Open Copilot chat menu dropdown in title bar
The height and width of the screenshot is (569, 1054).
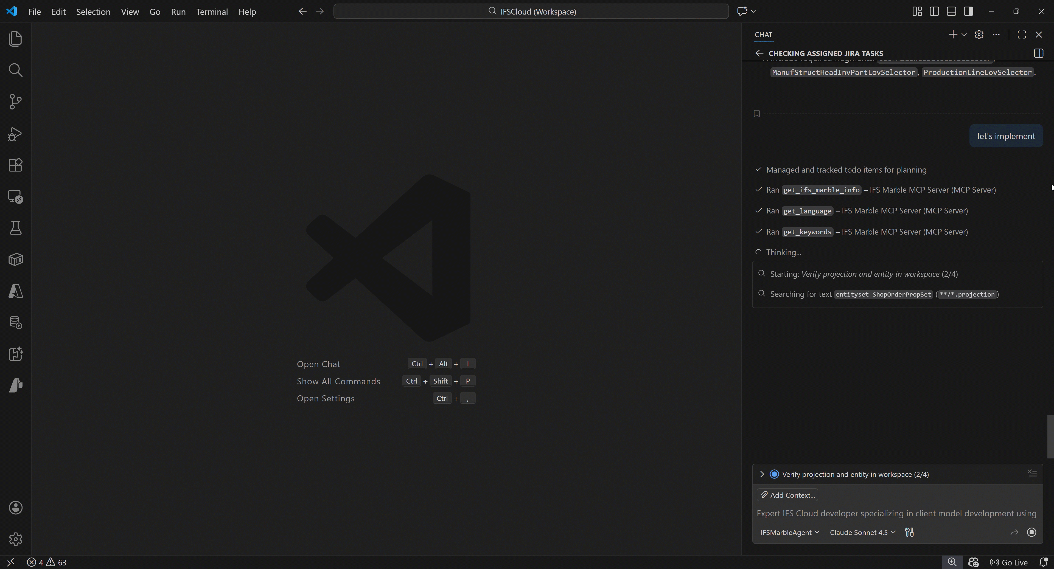pyautogui.click(x=753, y=12)
